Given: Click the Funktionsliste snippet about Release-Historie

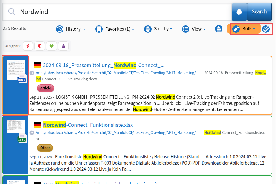Looking at the screenshot, I should [148, 163].
